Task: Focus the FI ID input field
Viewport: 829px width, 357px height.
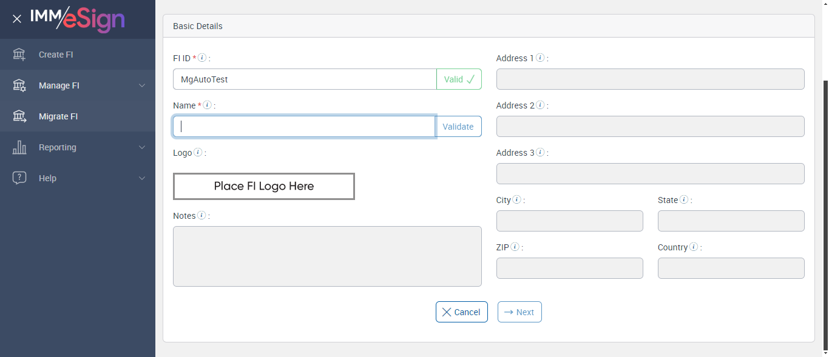Action: [304, 79]
